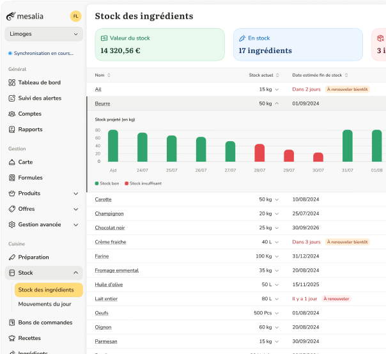This screenshot has width=386, height=354.
Task: Click the Tableau de bord grid icon
Action: click(x=12, y=82)
